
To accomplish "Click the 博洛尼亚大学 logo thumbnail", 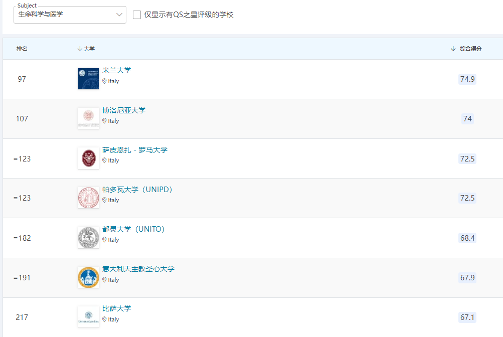I will tap(88, 118).
